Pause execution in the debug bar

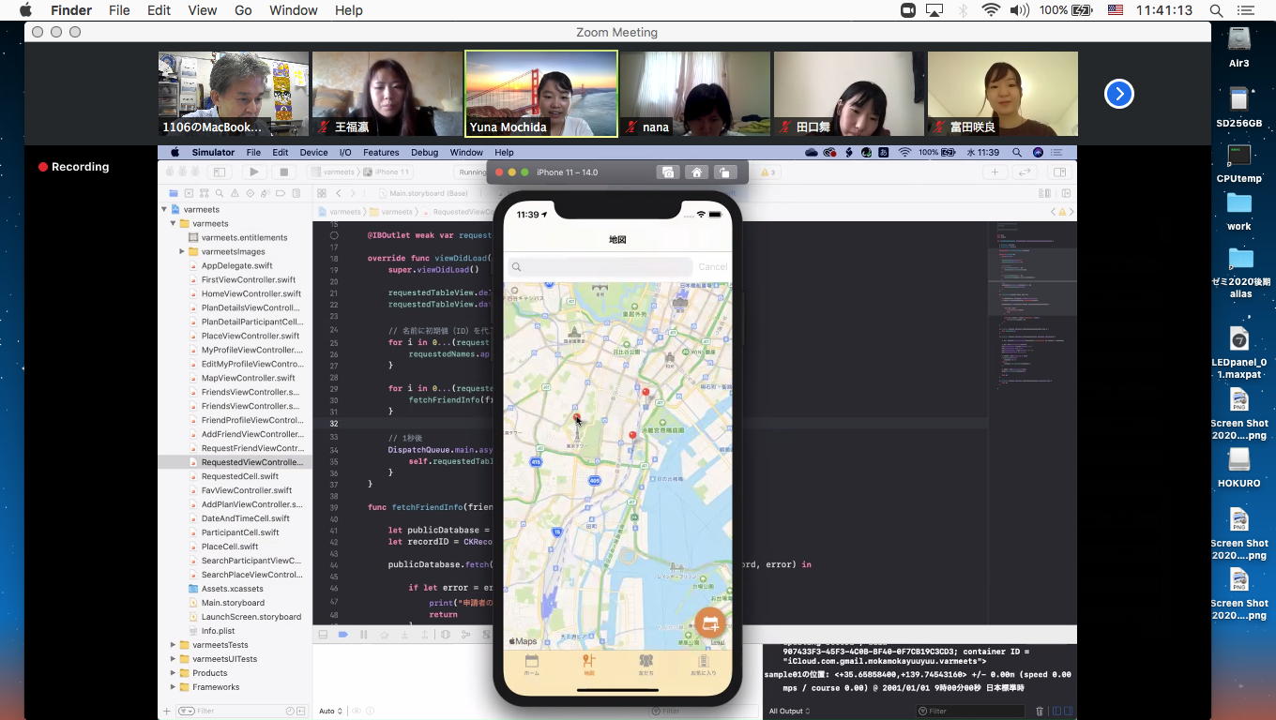[x=363, y=635]
